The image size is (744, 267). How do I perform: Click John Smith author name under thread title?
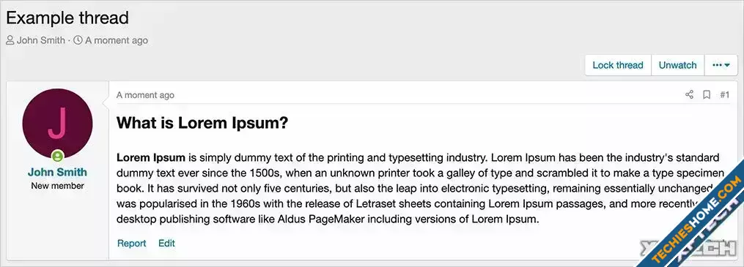[41, 40]
